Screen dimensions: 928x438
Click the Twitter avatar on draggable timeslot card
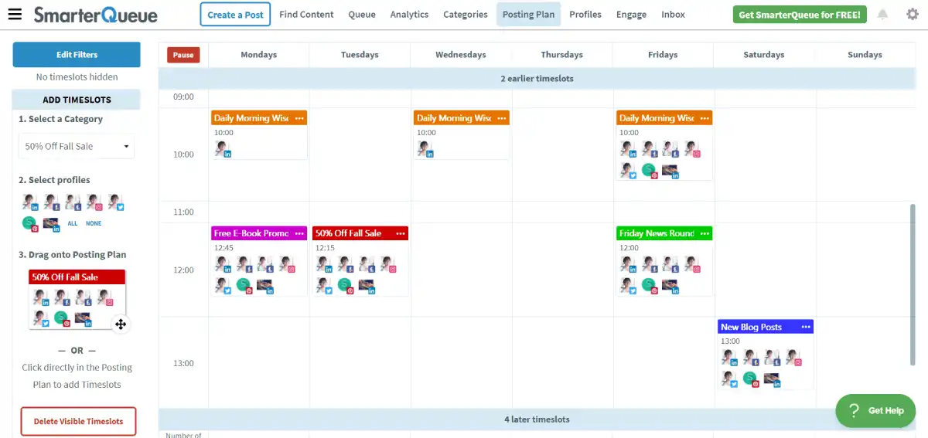[x=40, y=318]
